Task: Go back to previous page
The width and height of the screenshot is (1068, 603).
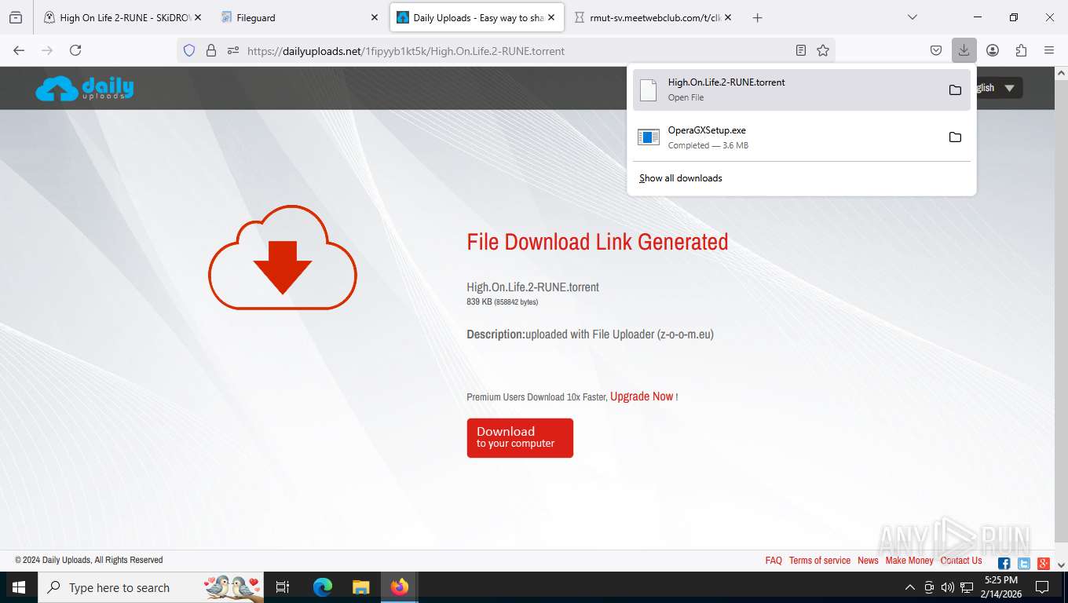Action: [x=19, y=50]
